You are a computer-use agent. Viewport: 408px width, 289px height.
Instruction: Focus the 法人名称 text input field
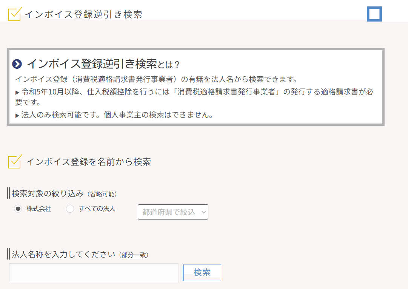(x=94, y=272)
